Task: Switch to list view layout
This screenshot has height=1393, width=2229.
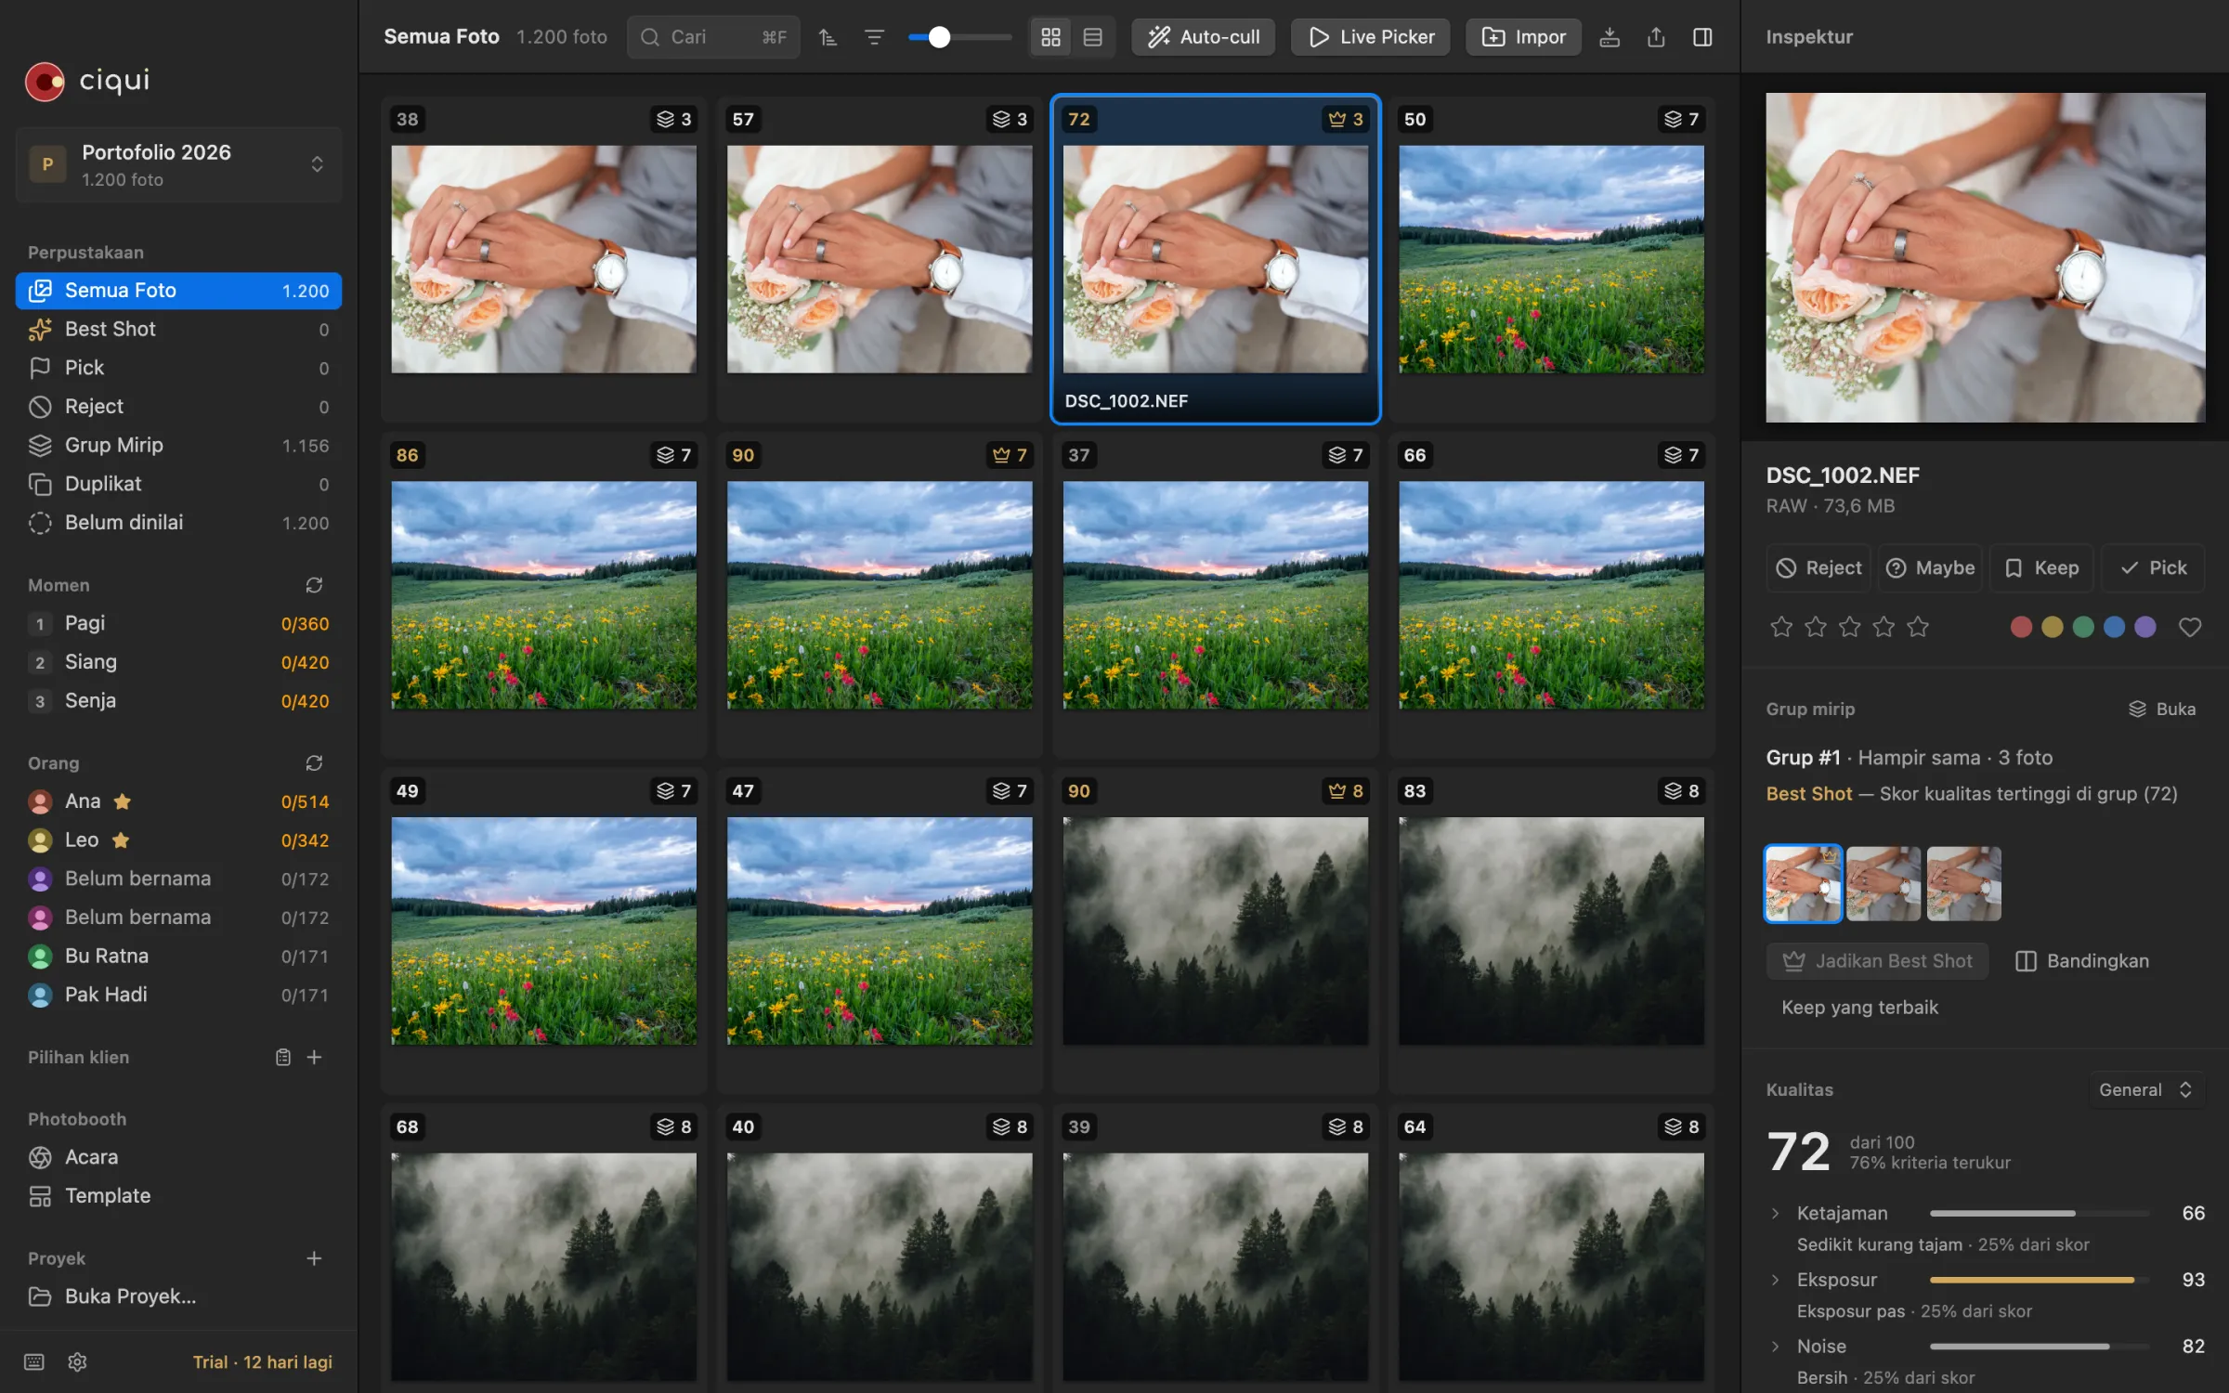Action: (1093, 37)
